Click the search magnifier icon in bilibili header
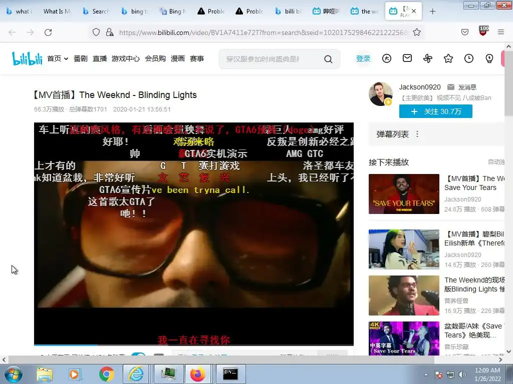The width and height of the screenshot is (513, 384). [328, 59]
